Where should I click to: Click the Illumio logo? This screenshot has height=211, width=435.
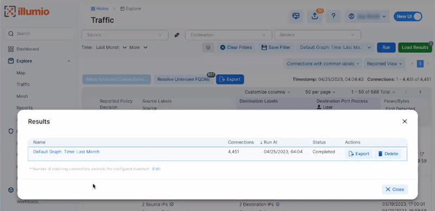[x=27, y=11]
